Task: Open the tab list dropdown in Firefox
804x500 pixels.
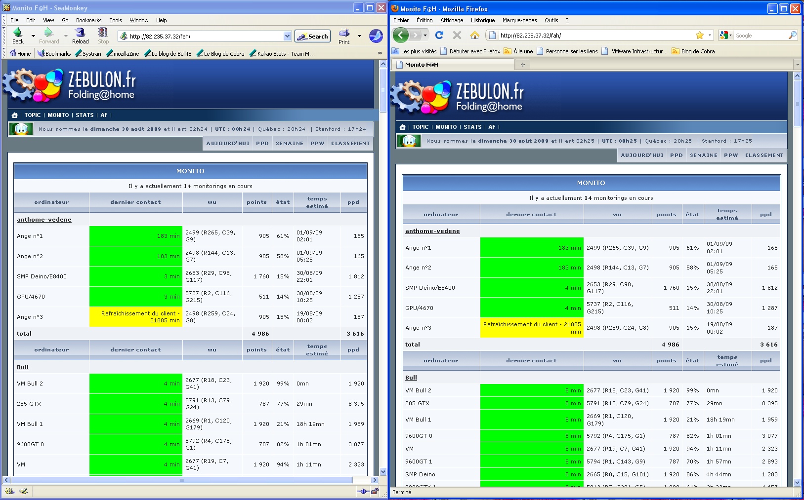Action: coord(797,64)
